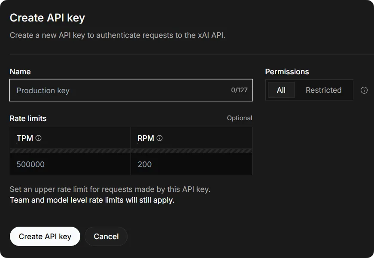The width and height of the screenshot is (374, 258).
Task: Click the RPM column header text
Action: click(146, 138)
